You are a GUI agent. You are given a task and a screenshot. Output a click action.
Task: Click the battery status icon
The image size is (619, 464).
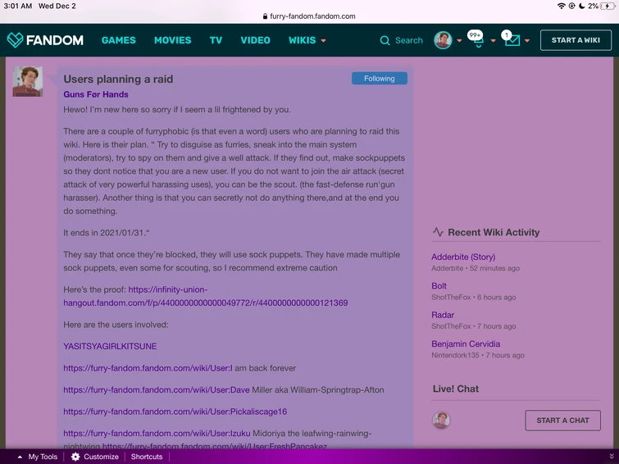[608, 6]
